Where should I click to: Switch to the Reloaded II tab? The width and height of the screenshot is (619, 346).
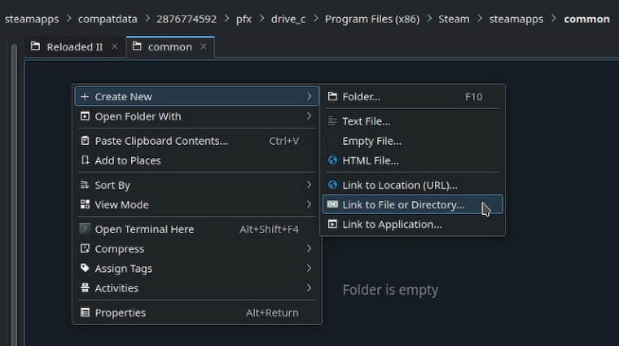74,47
